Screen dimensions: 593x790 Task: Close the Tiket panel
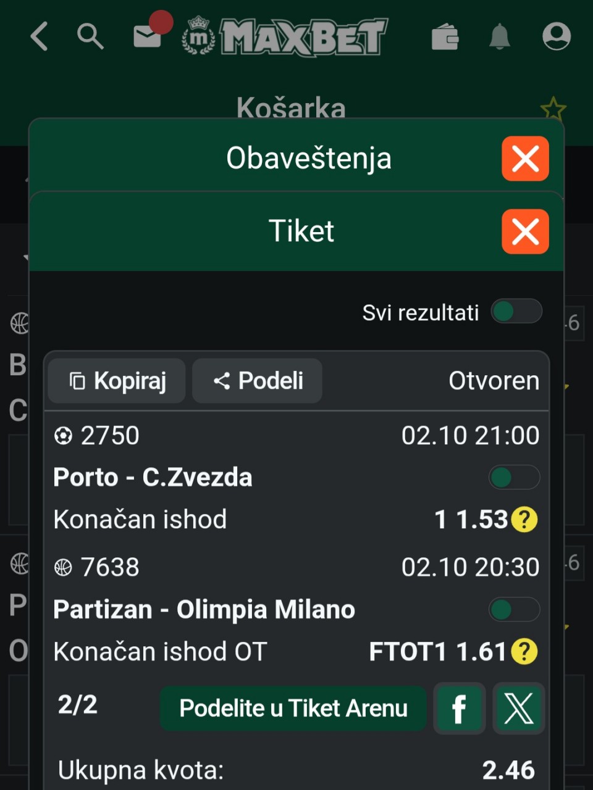pos(525,231)
